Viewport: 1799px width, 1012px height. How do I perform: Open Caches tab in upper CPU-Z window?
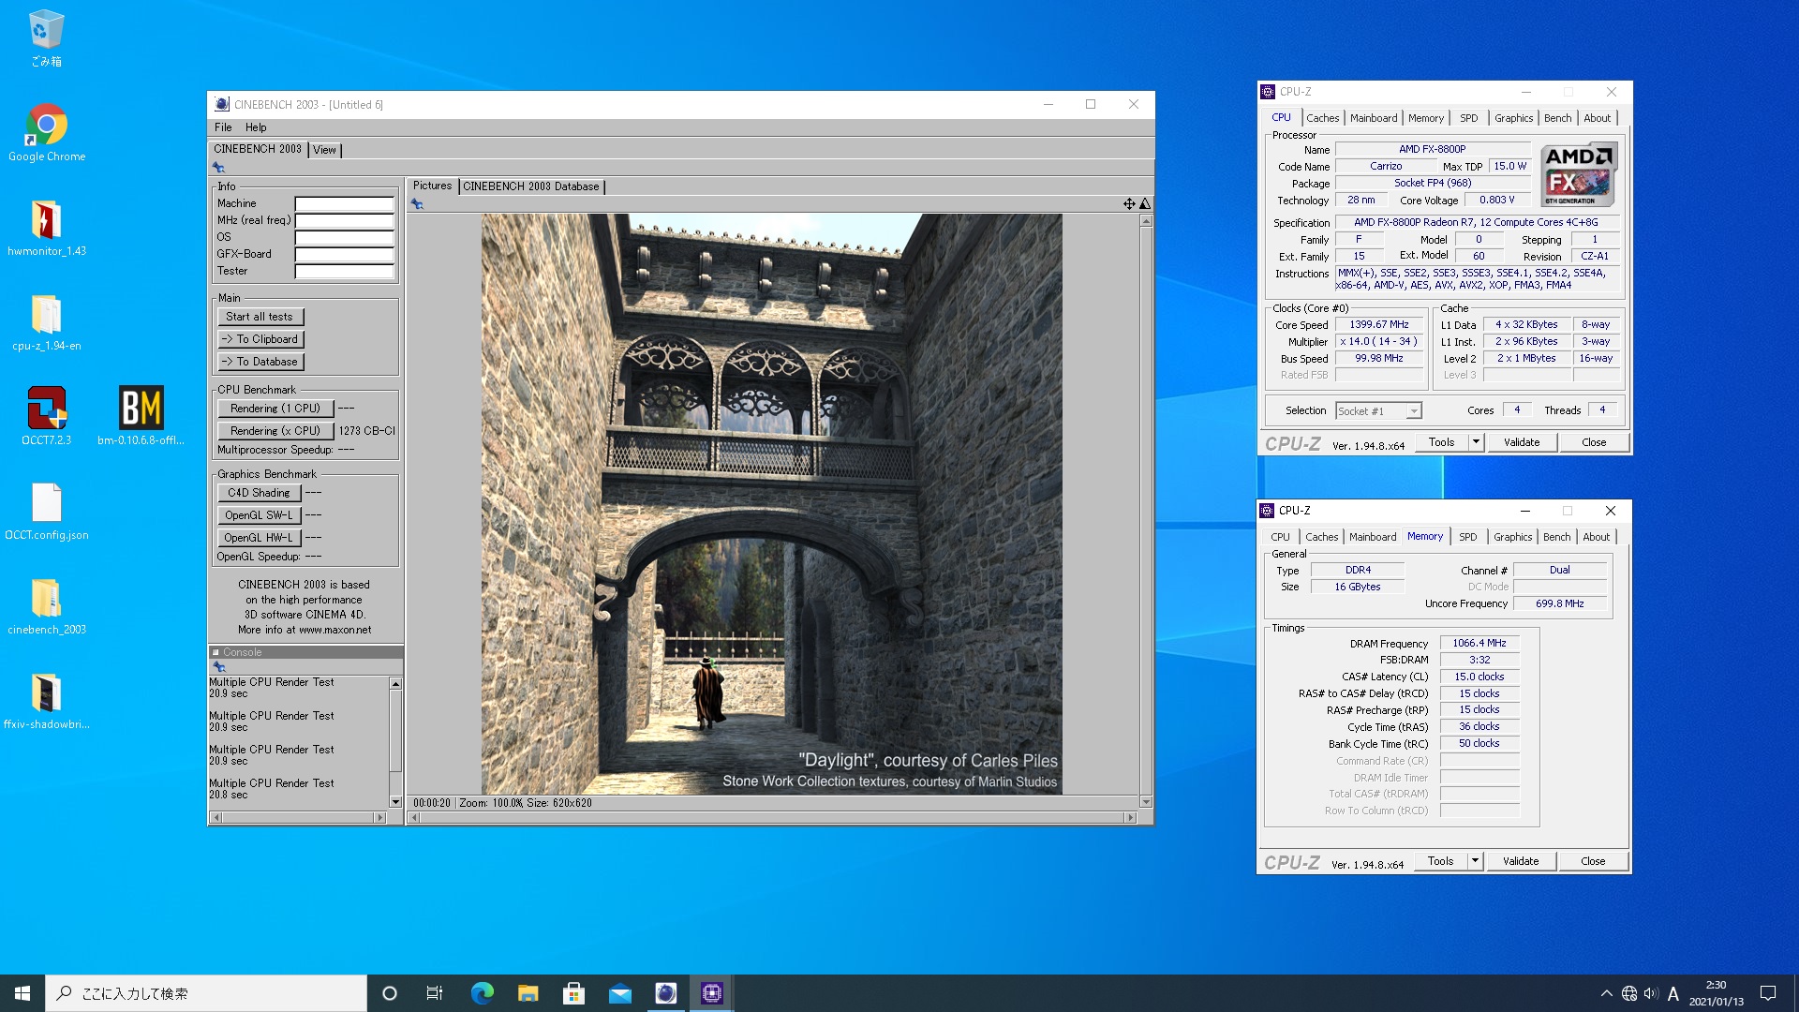tap(1322, 118)
